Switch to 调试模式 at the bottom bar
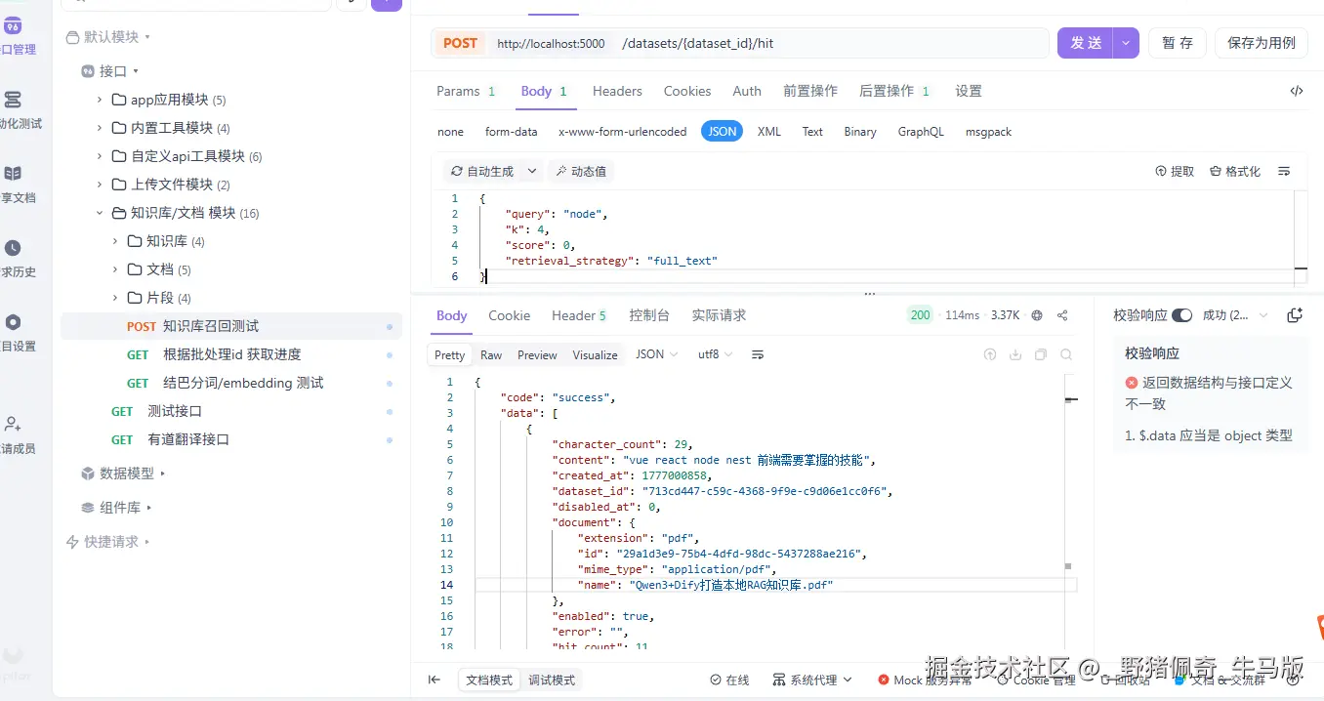This screenshot has height=701, width=1324. pos(552,680)
